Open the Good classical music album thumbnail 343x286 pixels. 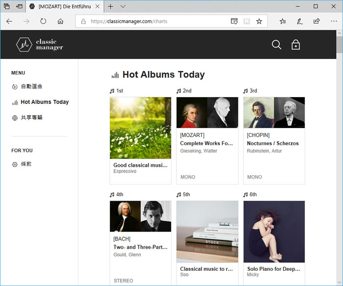tap(140, 128)
